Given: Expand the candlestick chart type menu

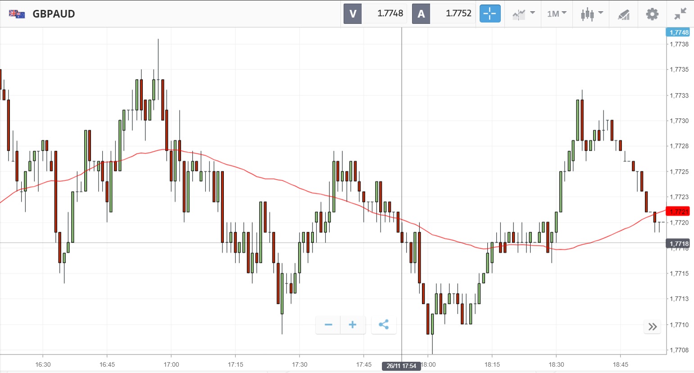Looking at the screenshot, I should coord(591,14).
